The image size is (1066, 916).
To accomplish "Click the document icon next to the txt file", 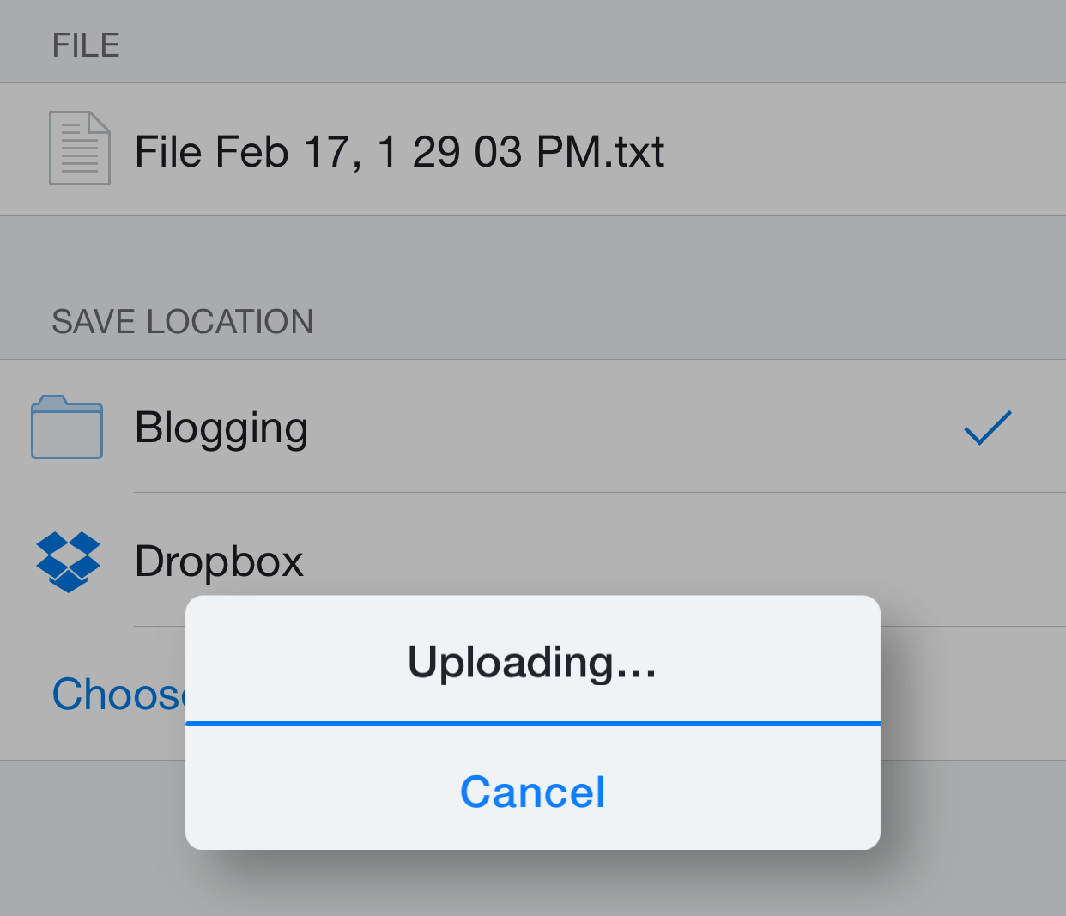I will (x=79, y=148).
